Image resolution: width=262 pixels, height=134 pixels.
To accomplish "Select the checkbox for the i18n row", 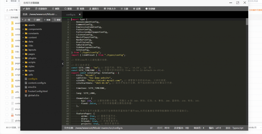I will (7, 52).
